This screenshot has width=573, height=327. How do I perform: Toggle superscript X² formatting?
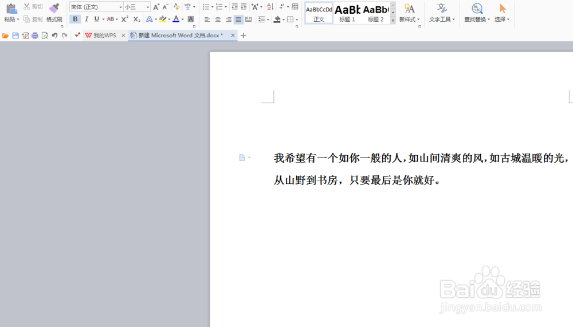coord(124,19)
